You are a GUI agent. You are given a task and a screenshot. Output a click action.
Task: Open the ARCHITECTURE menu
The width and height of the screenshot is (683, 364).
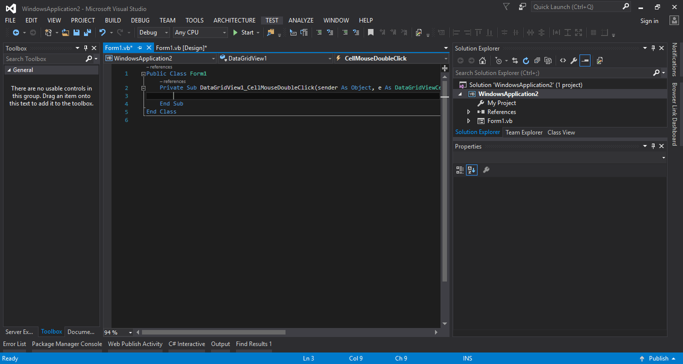(234, 20)
